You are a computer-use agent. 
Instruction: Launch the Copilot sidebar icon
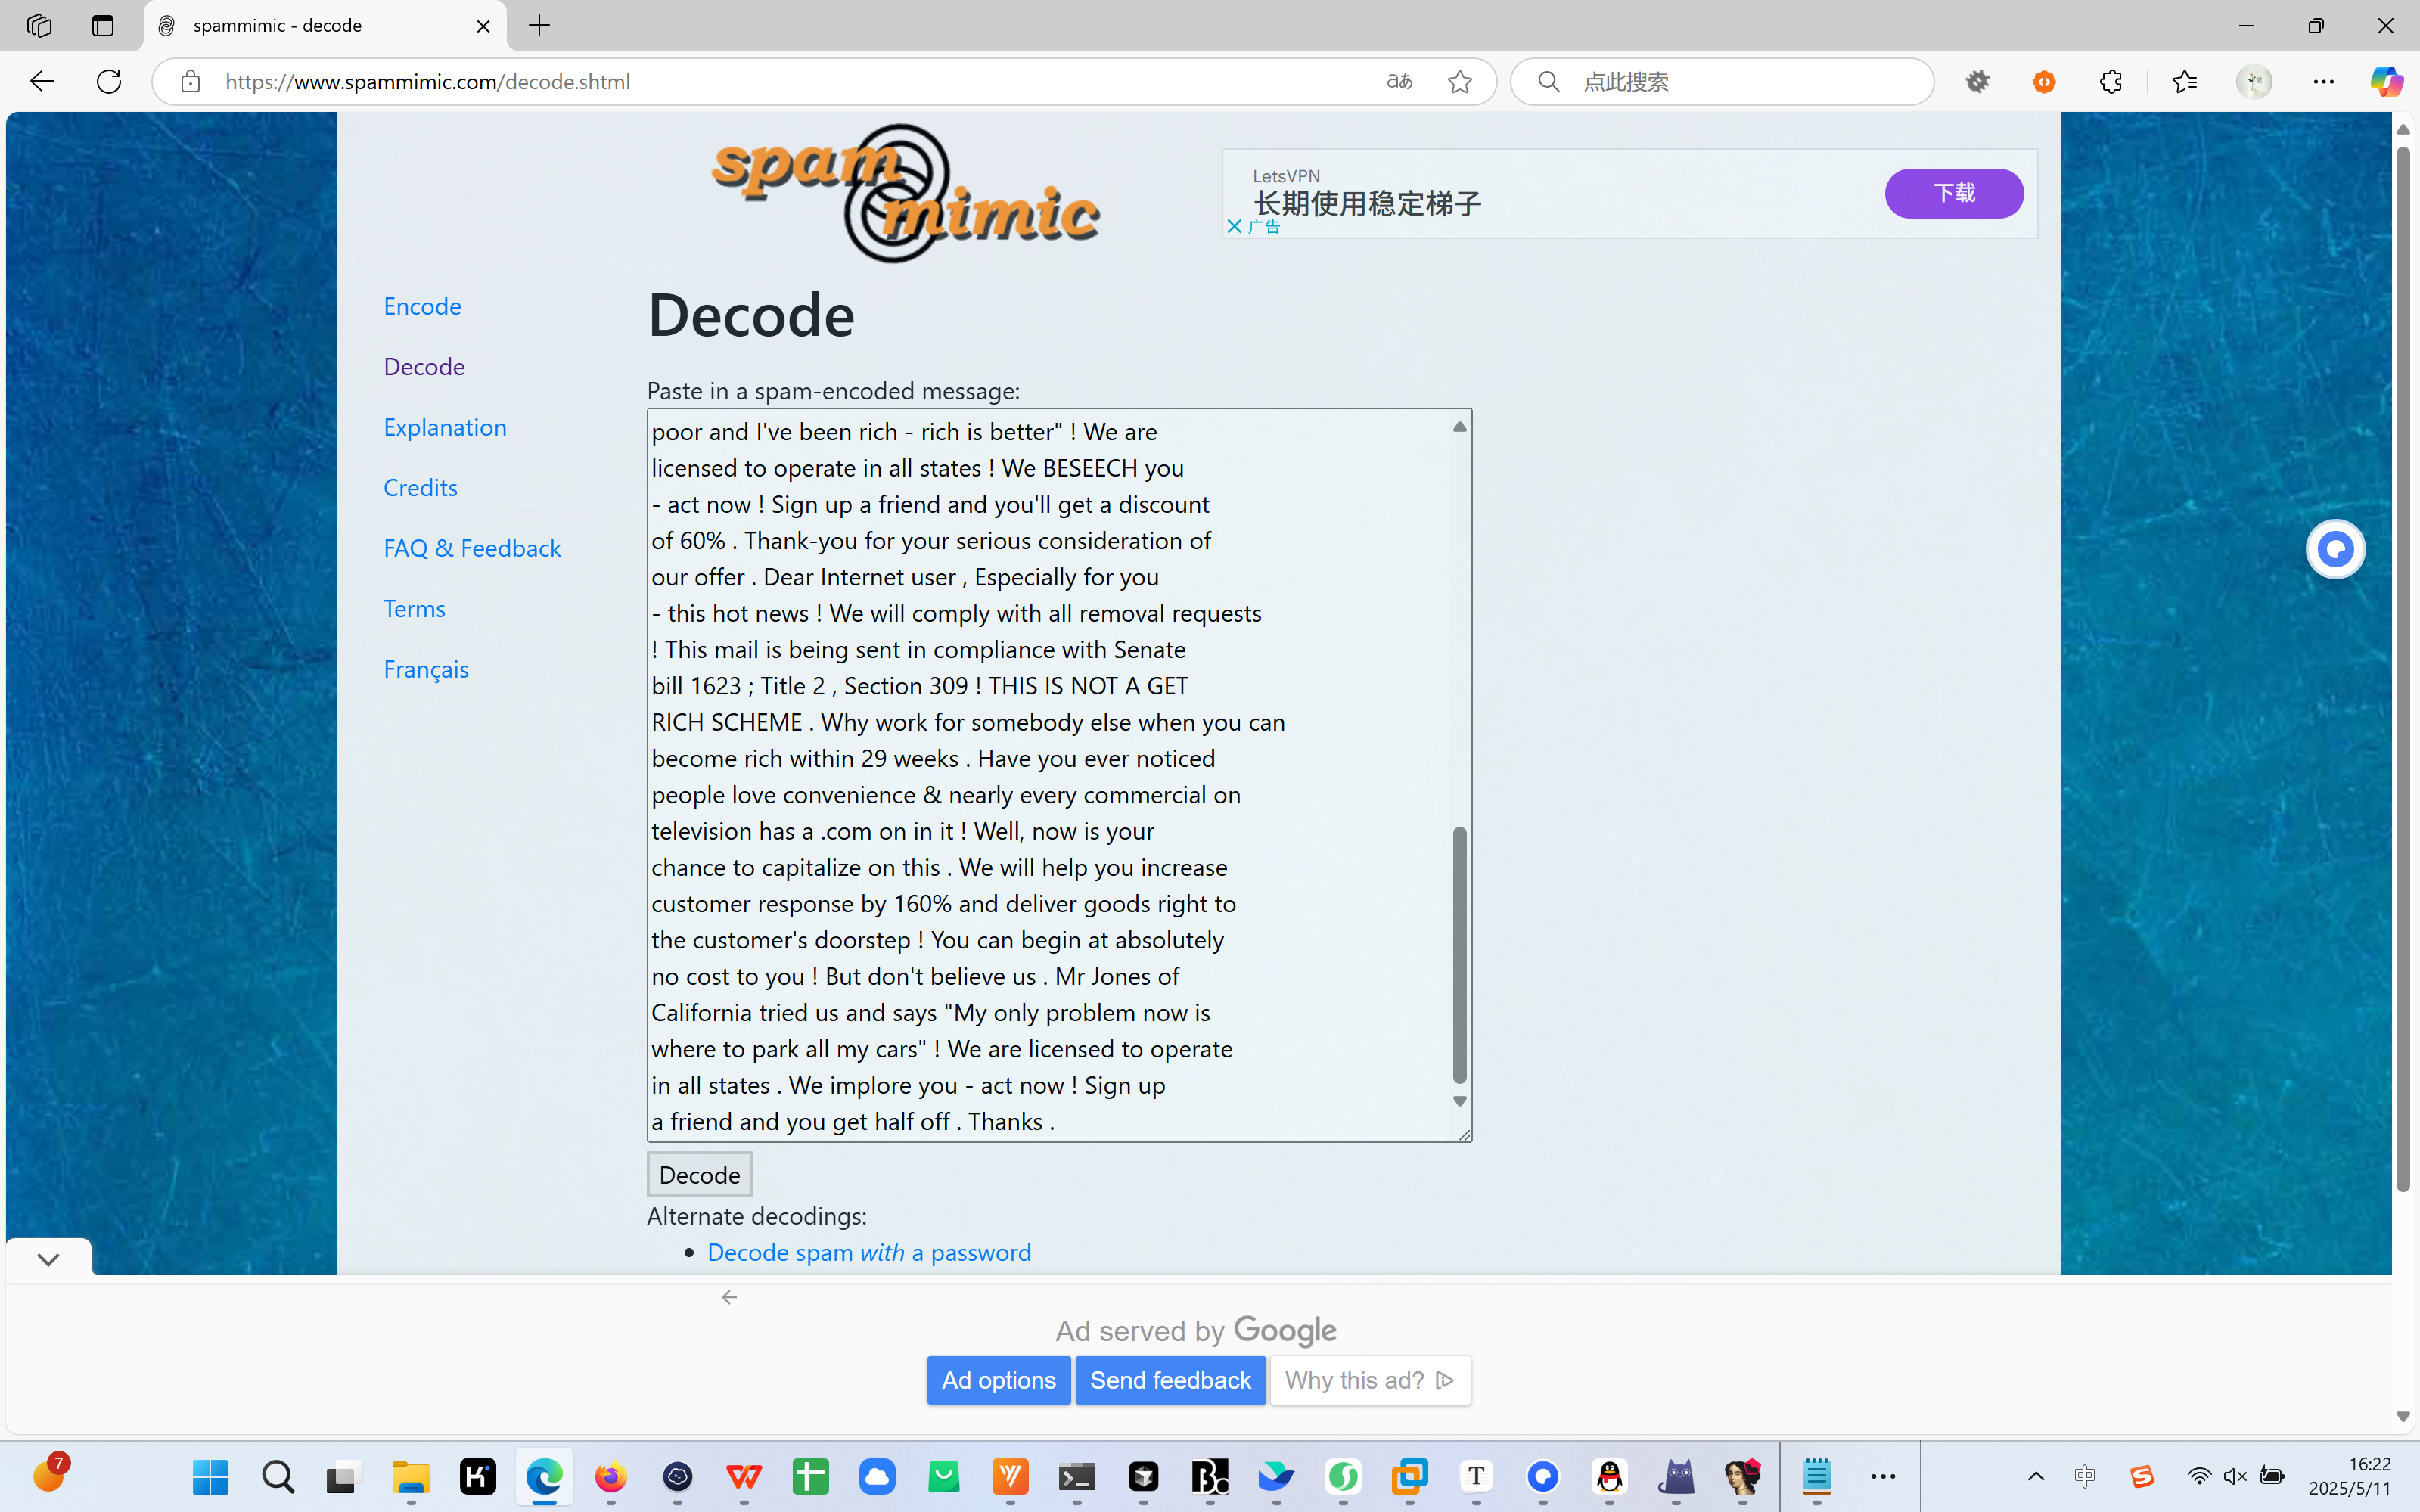2387,81
